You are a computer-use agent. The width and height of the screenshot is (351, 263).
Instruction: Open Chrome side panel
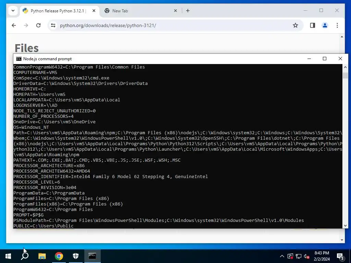pyautogui.click(x=313, y=25)
